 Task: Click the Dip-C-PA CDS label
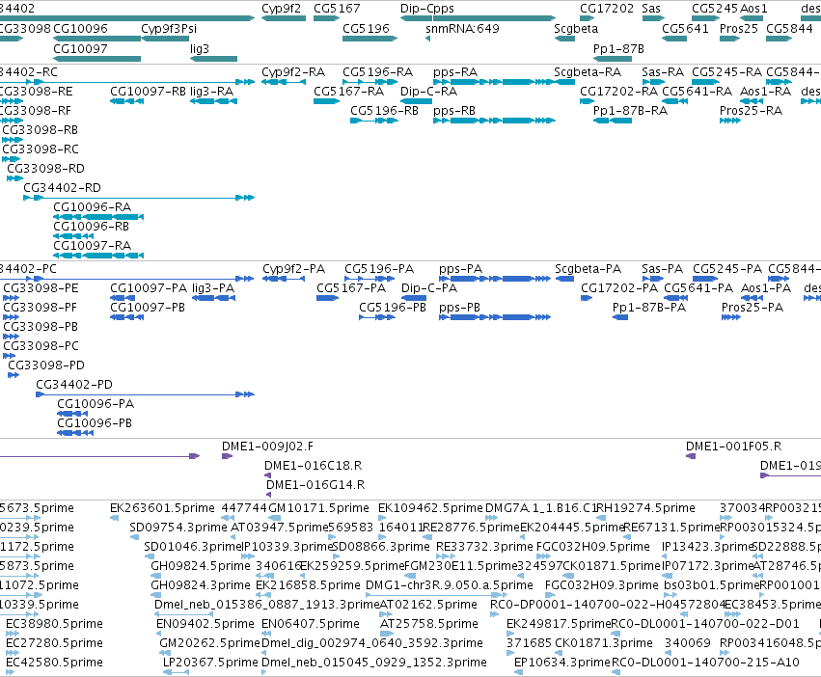428,288
